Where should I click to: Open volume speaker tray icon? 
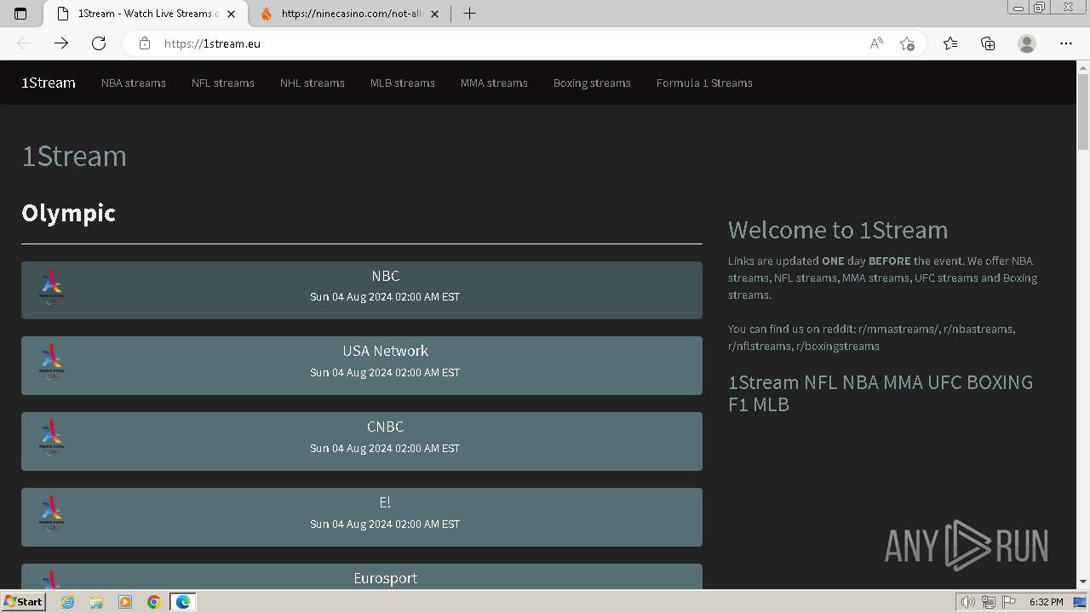pos(968,602)
